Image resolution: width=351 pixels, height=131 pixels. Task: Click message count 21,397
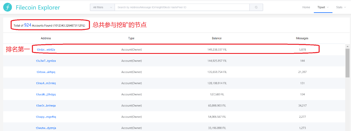click(x=302, y=72)
